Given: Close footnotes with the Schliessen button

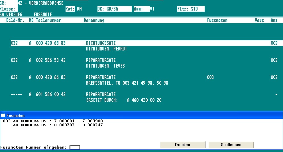Looking at the screenshot, I should [231, 145].
